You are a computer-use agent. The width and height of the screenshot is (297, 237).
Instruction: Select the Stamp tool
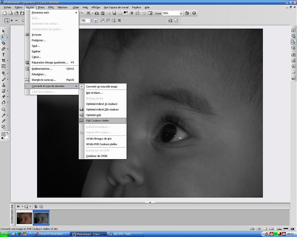pyautogui.click(x=3, y=85)
